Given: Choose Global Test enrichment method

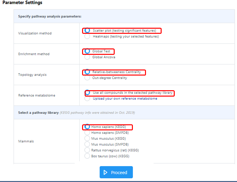Looking at the screenshot, I should point(87,51).
